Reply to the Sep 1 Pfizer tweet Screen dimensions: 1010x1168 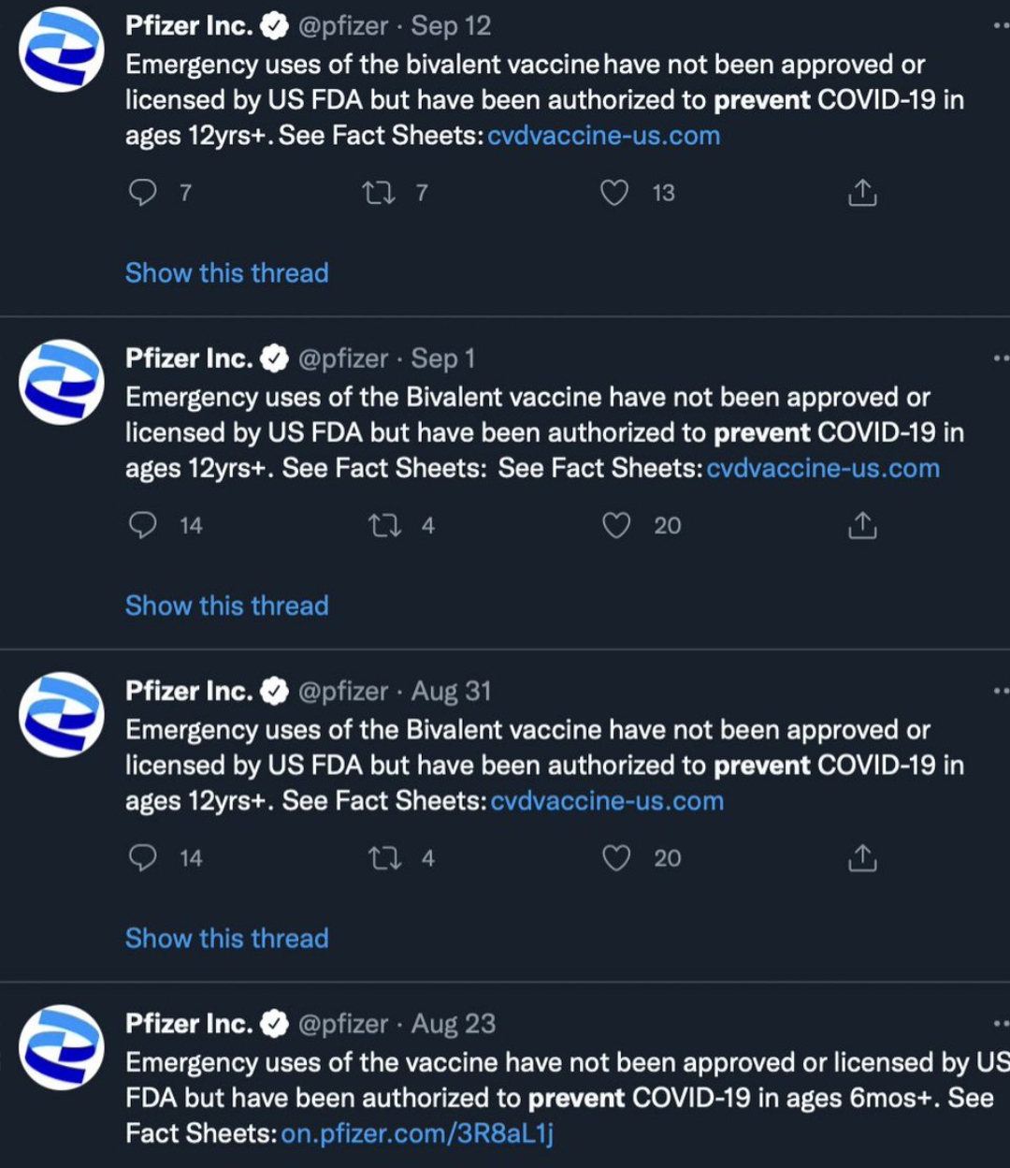[x=142, y=525]
